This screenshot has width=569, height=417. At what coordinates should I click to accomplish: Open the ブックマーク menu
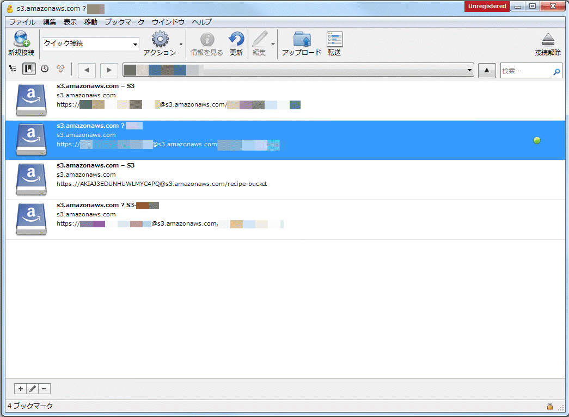(125, 22)
